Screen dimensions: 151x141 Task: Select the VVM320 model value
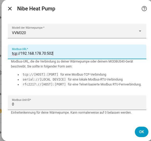tap(19, 33)
